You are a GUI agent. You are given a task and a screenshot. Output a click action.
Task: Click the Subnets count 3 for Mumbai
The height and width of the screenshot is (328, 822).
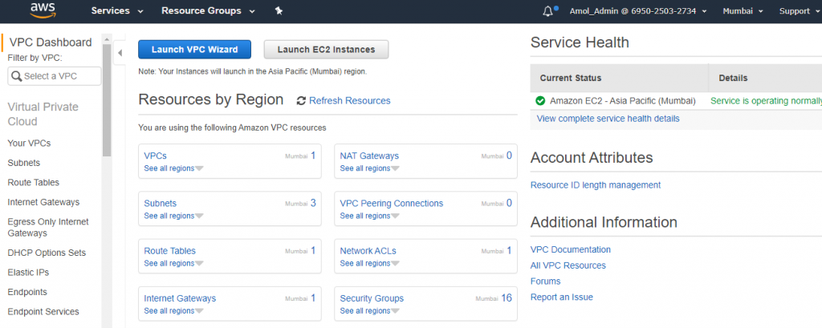[313, 203]
